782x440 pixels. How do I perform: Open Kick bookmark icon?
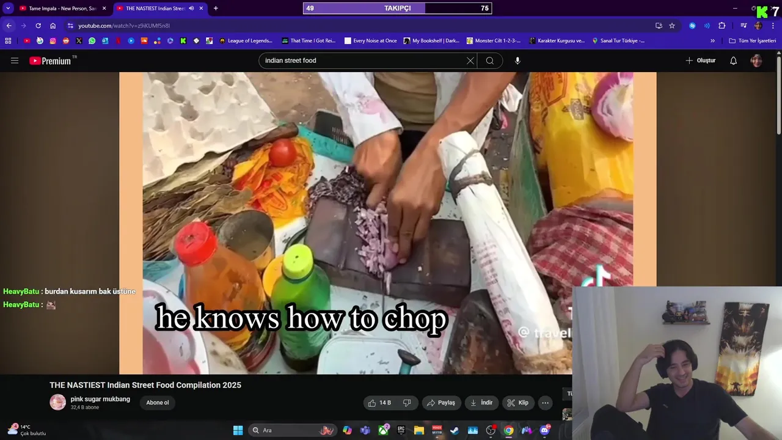pos(183,41)
